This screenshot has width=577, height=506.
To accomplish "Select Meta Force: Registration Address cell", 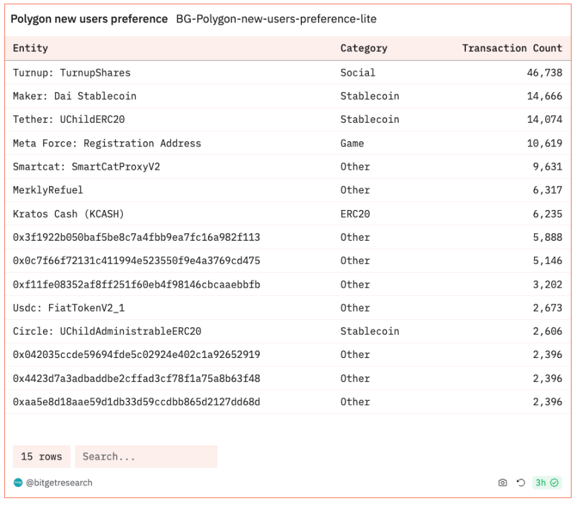I will [x=107, y=143].
